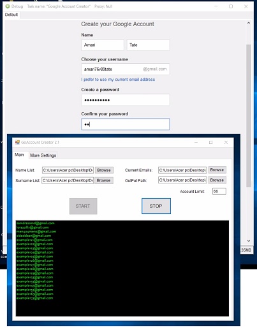The height and width of the screenshot is (328, 257).
Task: Click the Confirm your password field
Action: click(126, 124)
